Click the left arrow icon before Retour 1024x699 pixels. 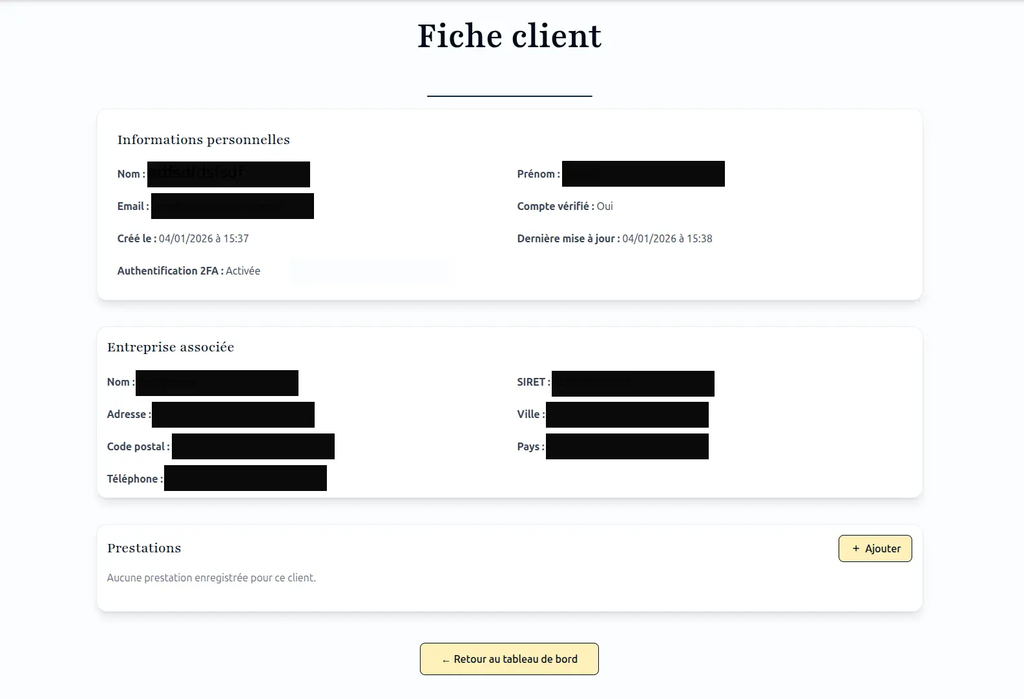(x=446, y=660)
